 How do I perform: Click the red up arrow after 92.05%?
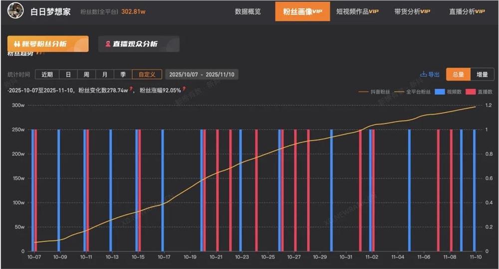coord(184,88)
